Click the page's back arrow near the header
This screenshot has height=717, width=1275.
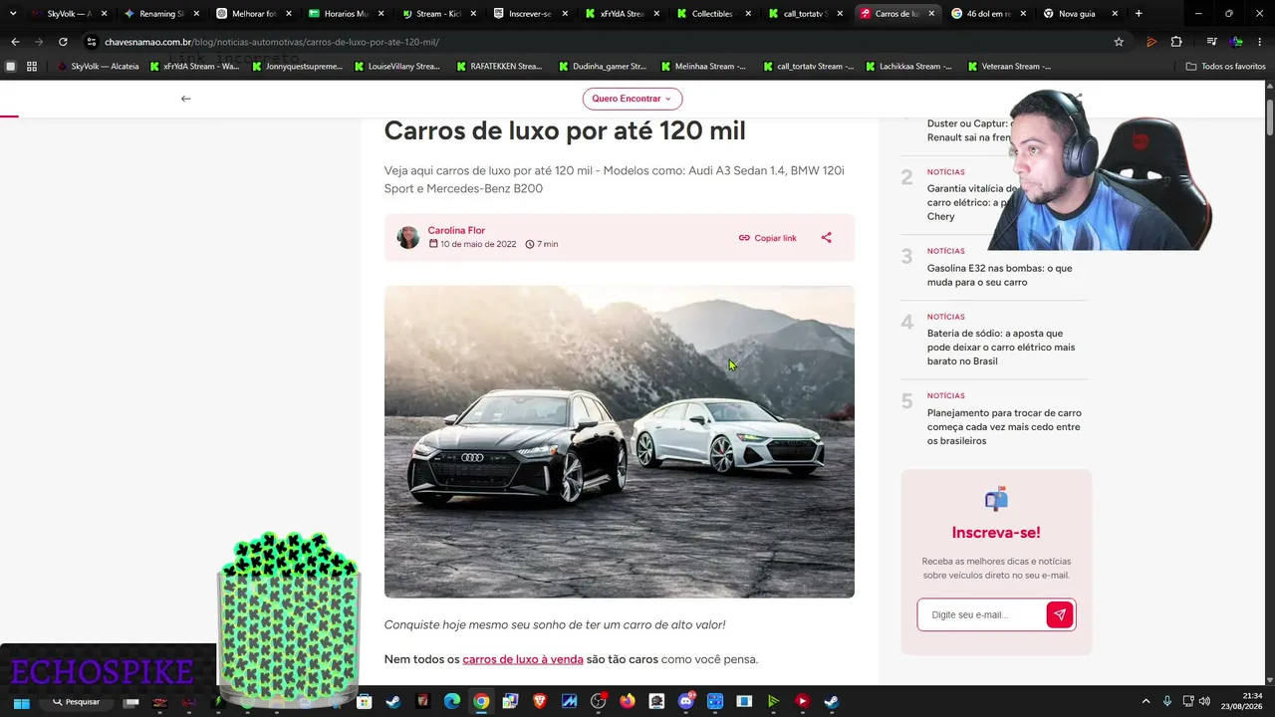pos(185,99)
